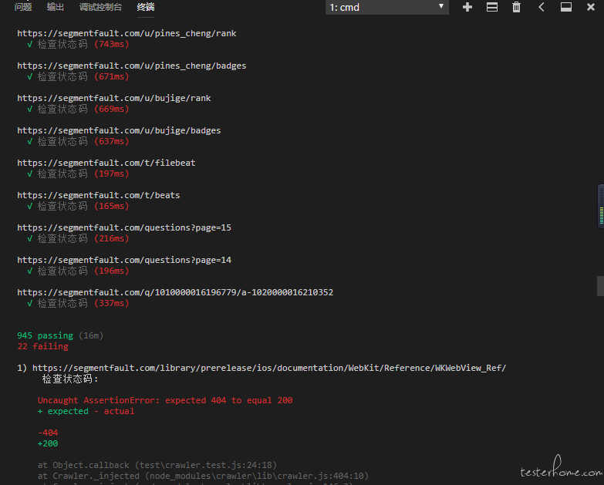Click the '+ expected - actual' line
604x485 pixels.
click(86, 411)
